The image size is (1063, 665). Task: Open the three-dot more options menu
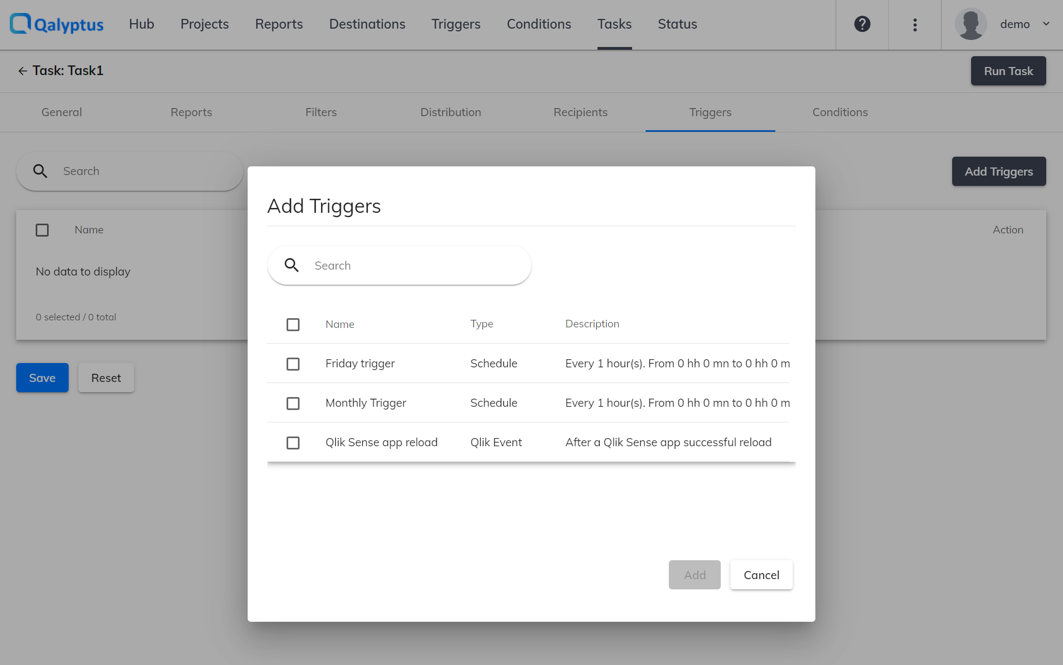[915, 24]
